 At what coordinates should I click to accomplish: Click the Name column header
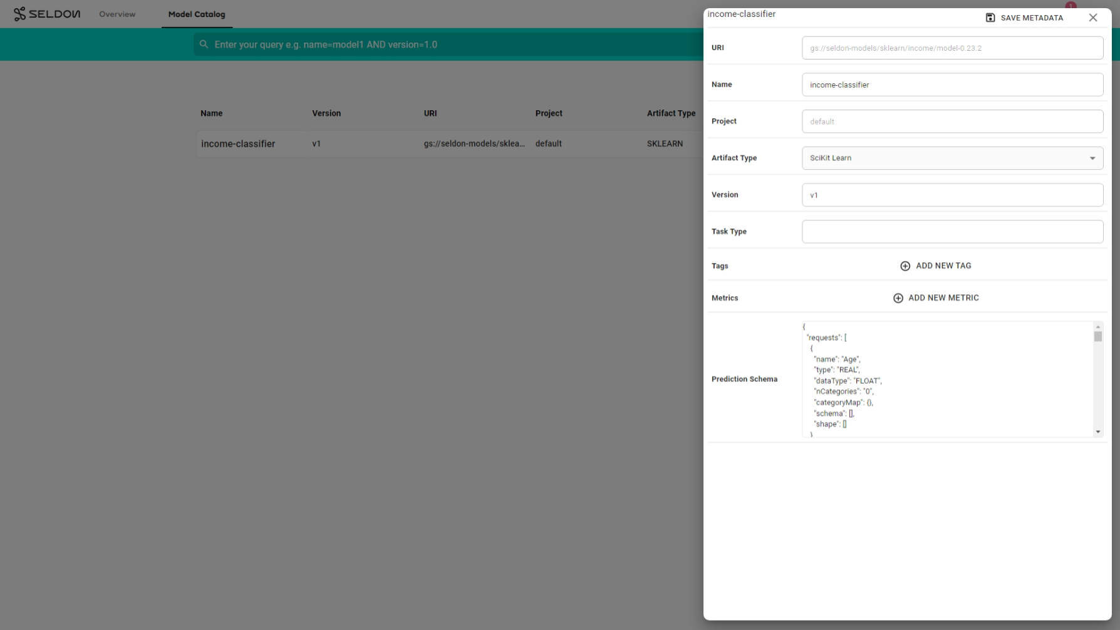click(212, 113)
